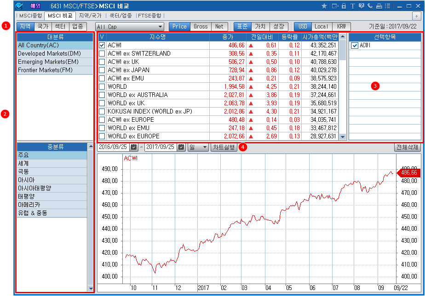Click the 해외 badge in title bar
425x296 pixels.
tap(35, 6)
